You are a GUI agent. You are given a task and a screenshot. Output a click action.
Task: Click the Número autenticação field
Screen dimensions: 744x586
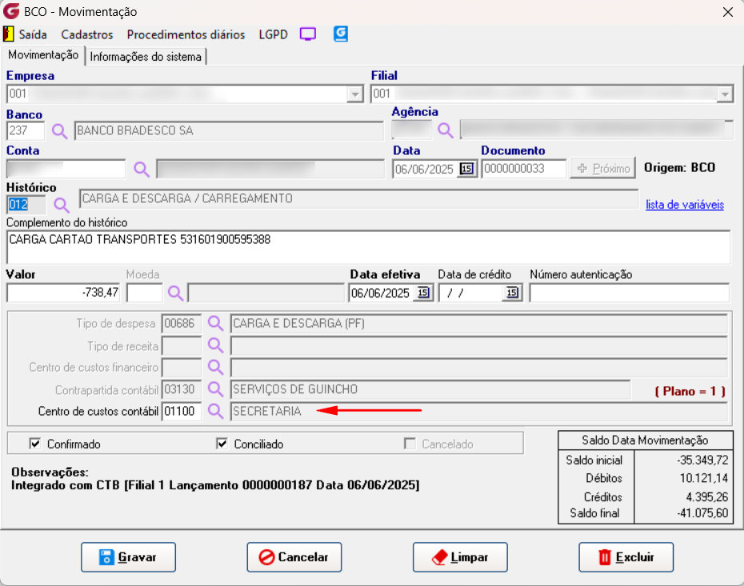629,293
